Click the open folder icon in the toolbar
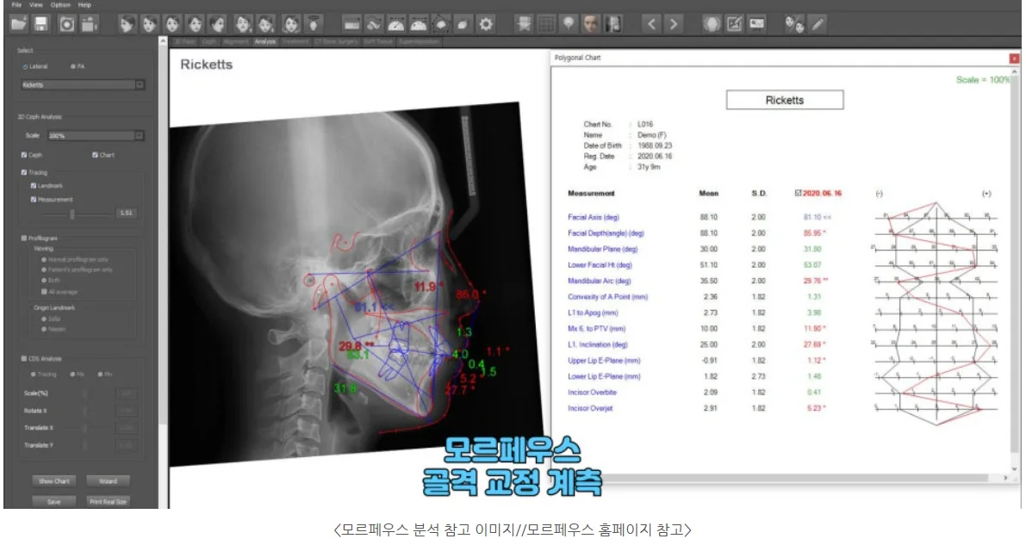The width and height of the screenshot is (1026, 545). tap(18, 25)
